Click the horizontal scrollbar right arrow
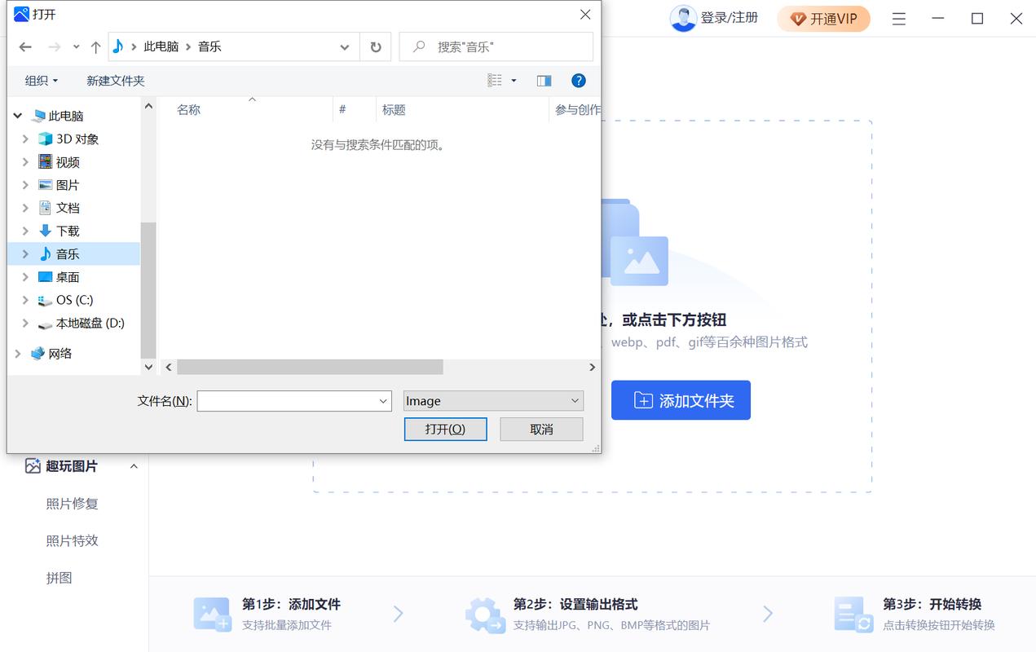The height and width of the screenshot is (652, 1036). pos(593,368)
